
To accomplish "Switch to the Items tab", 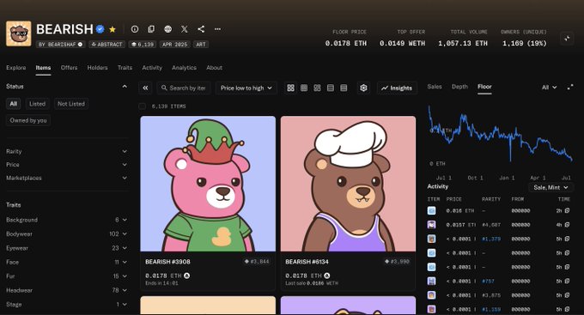I will (x=43, y=68).
